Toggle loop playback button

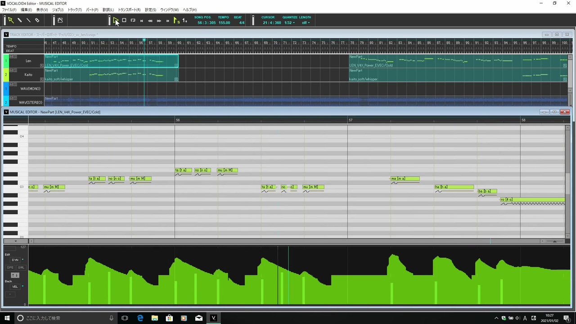pyautogui.click(x=133, y=20)
